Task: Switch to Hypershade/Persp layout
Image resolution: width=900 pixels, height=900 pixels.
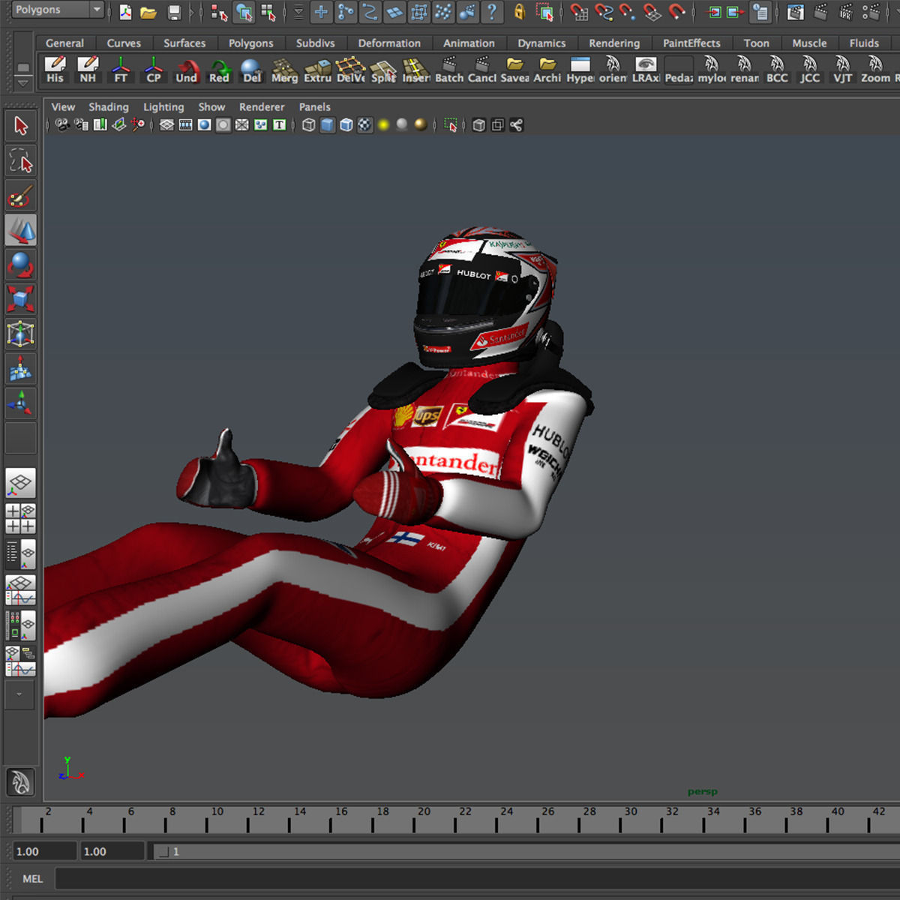Action: (x=20, y=625)
